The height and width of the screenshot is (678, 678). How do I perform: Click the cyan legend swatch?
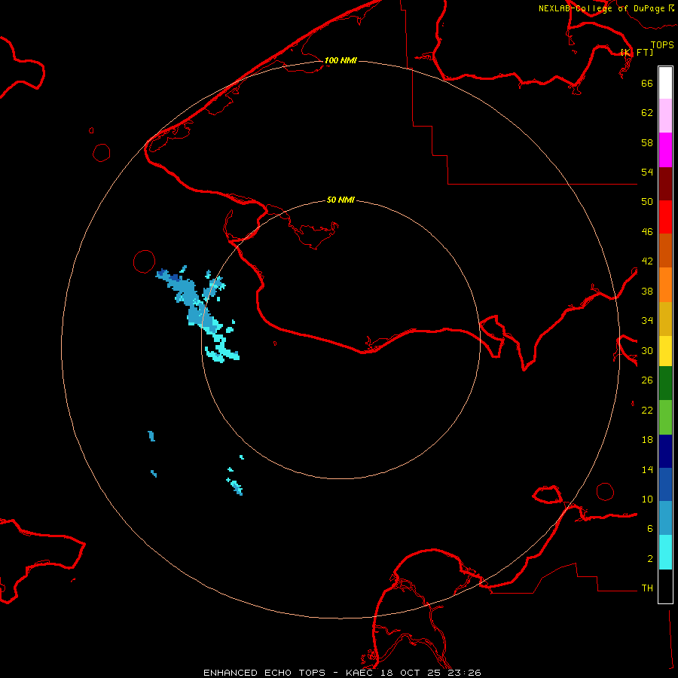(x=665, y=552)
